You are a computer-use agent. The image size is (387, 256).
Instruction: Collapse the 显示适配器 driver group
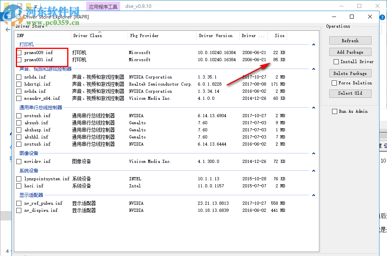[314, 195]
